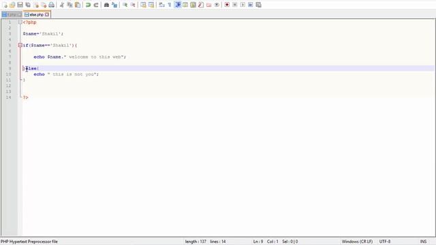Collapse the if($name=='Shakil') fold marker

click(x=20, y=45)
